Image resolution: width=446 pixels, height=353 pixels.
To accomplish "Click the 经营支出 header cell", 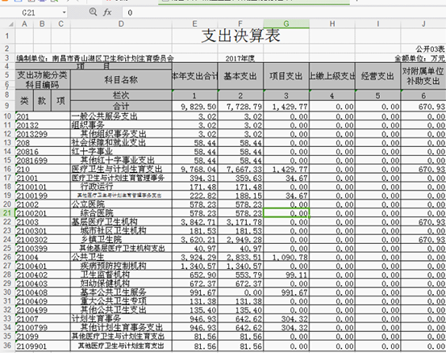I will tap(377, 76).
